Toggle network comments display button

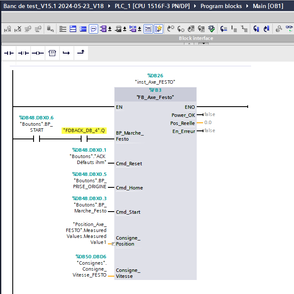(148, 29)
